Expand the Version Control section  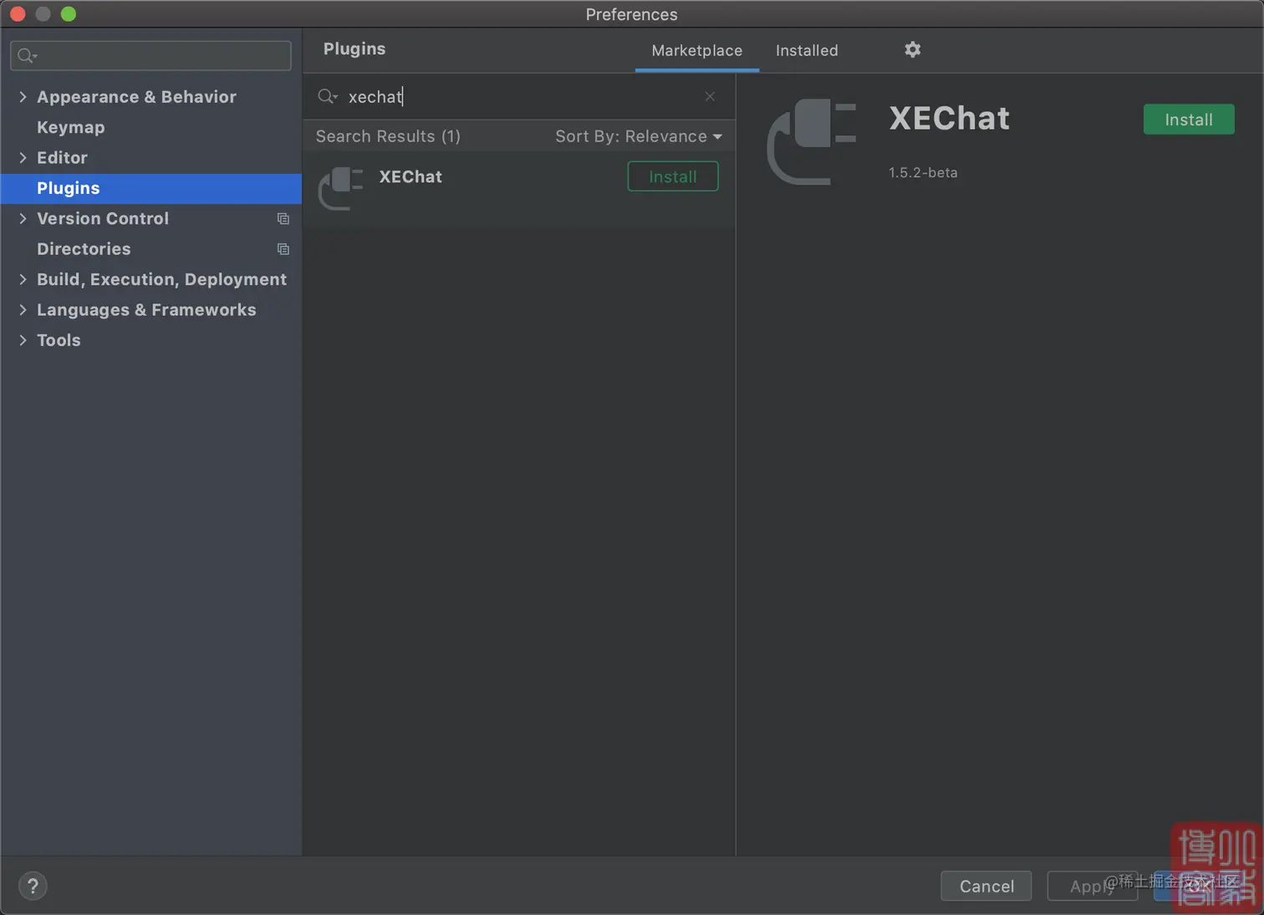(x=23, y=219)
